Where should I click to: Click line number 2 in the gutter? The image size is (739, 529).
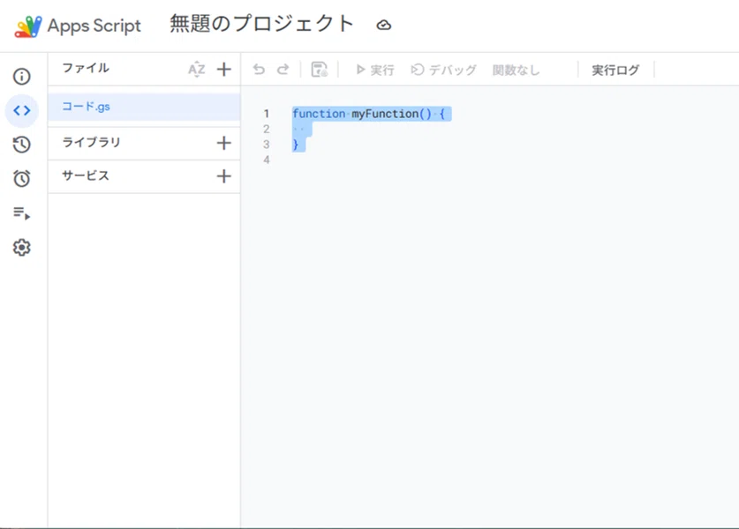(267, 129)
